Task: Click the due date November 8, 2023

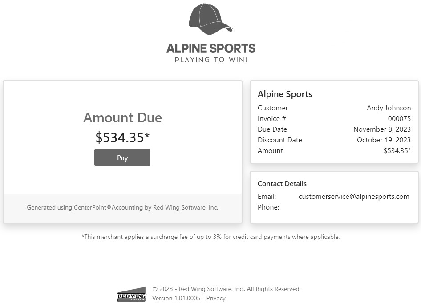Action: click(382, 129)
